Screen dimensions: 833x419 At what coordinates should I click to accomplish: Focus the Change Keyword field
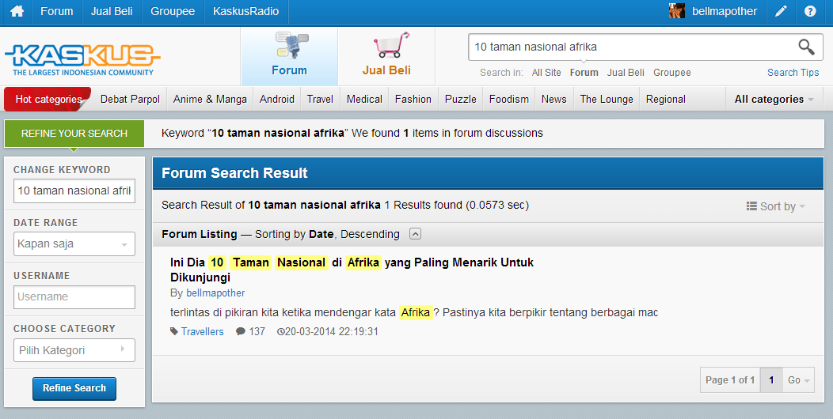pos(74,191)
